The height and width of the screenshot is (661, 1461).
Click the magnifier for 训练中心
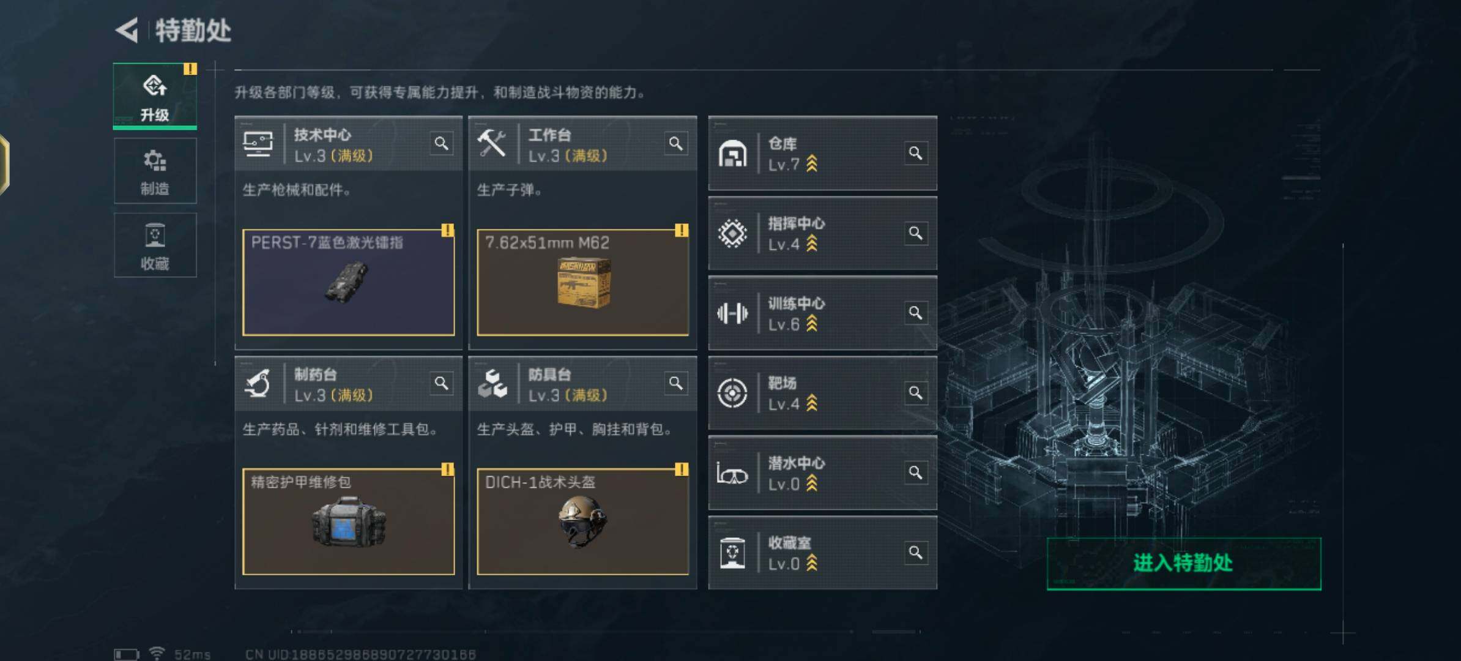coord(915,313)
